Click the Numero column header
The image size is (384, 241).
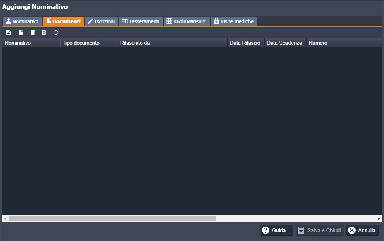point(343,43)
